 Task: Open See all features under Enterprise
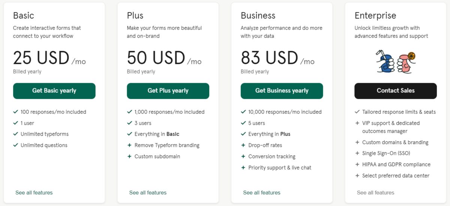[375, 193]
